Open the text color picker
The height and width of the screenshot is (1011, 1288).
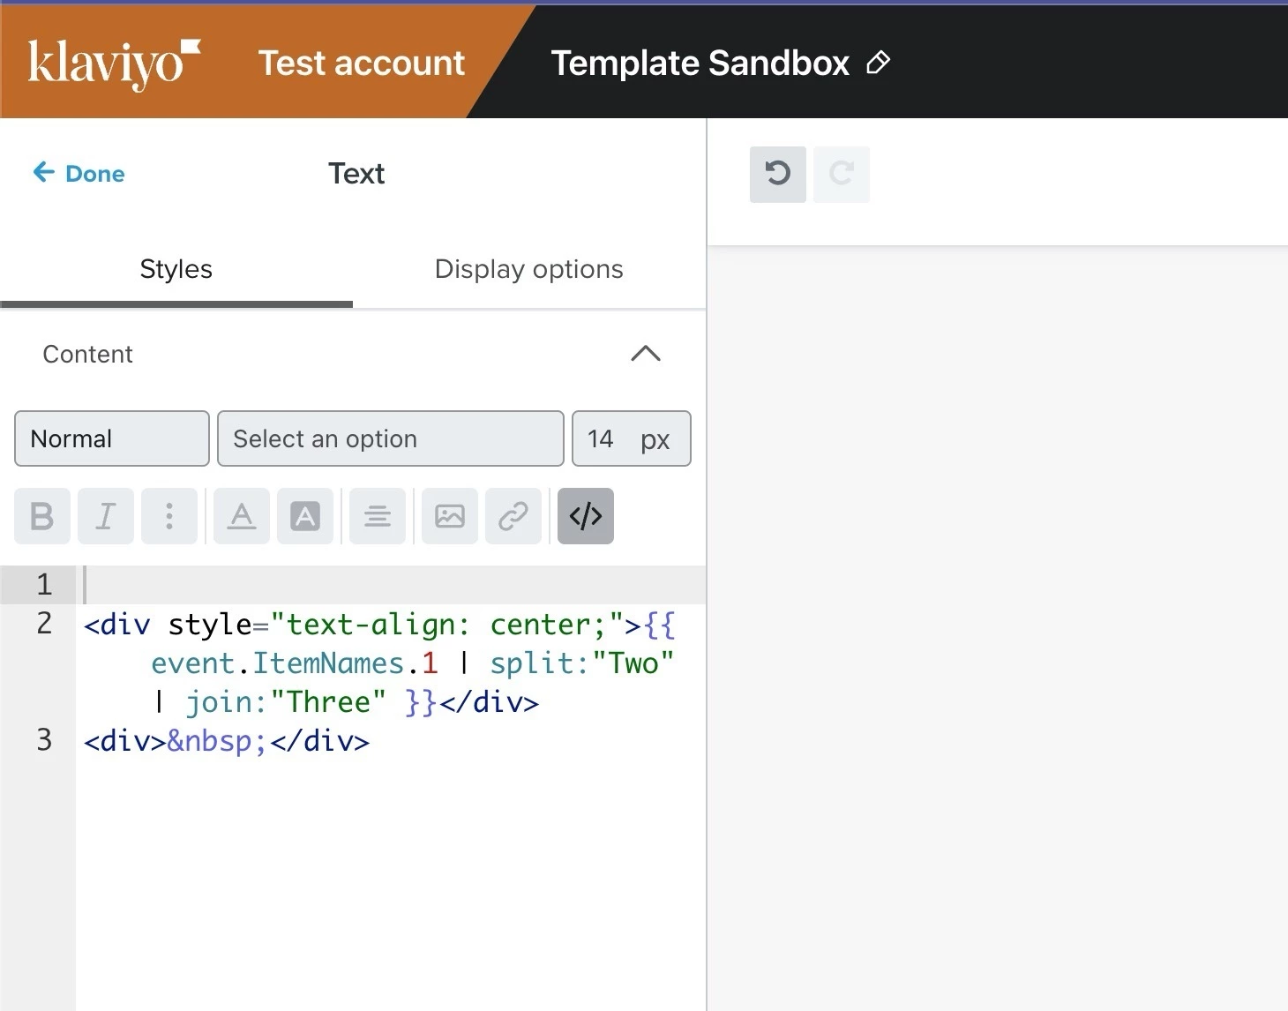pos(242,516)
